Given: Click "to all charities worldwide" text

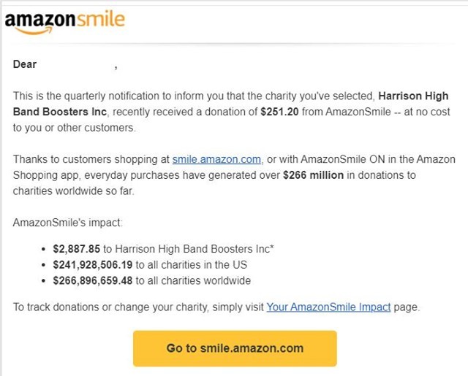Looking at the screenshot, I should click(193, 280).
